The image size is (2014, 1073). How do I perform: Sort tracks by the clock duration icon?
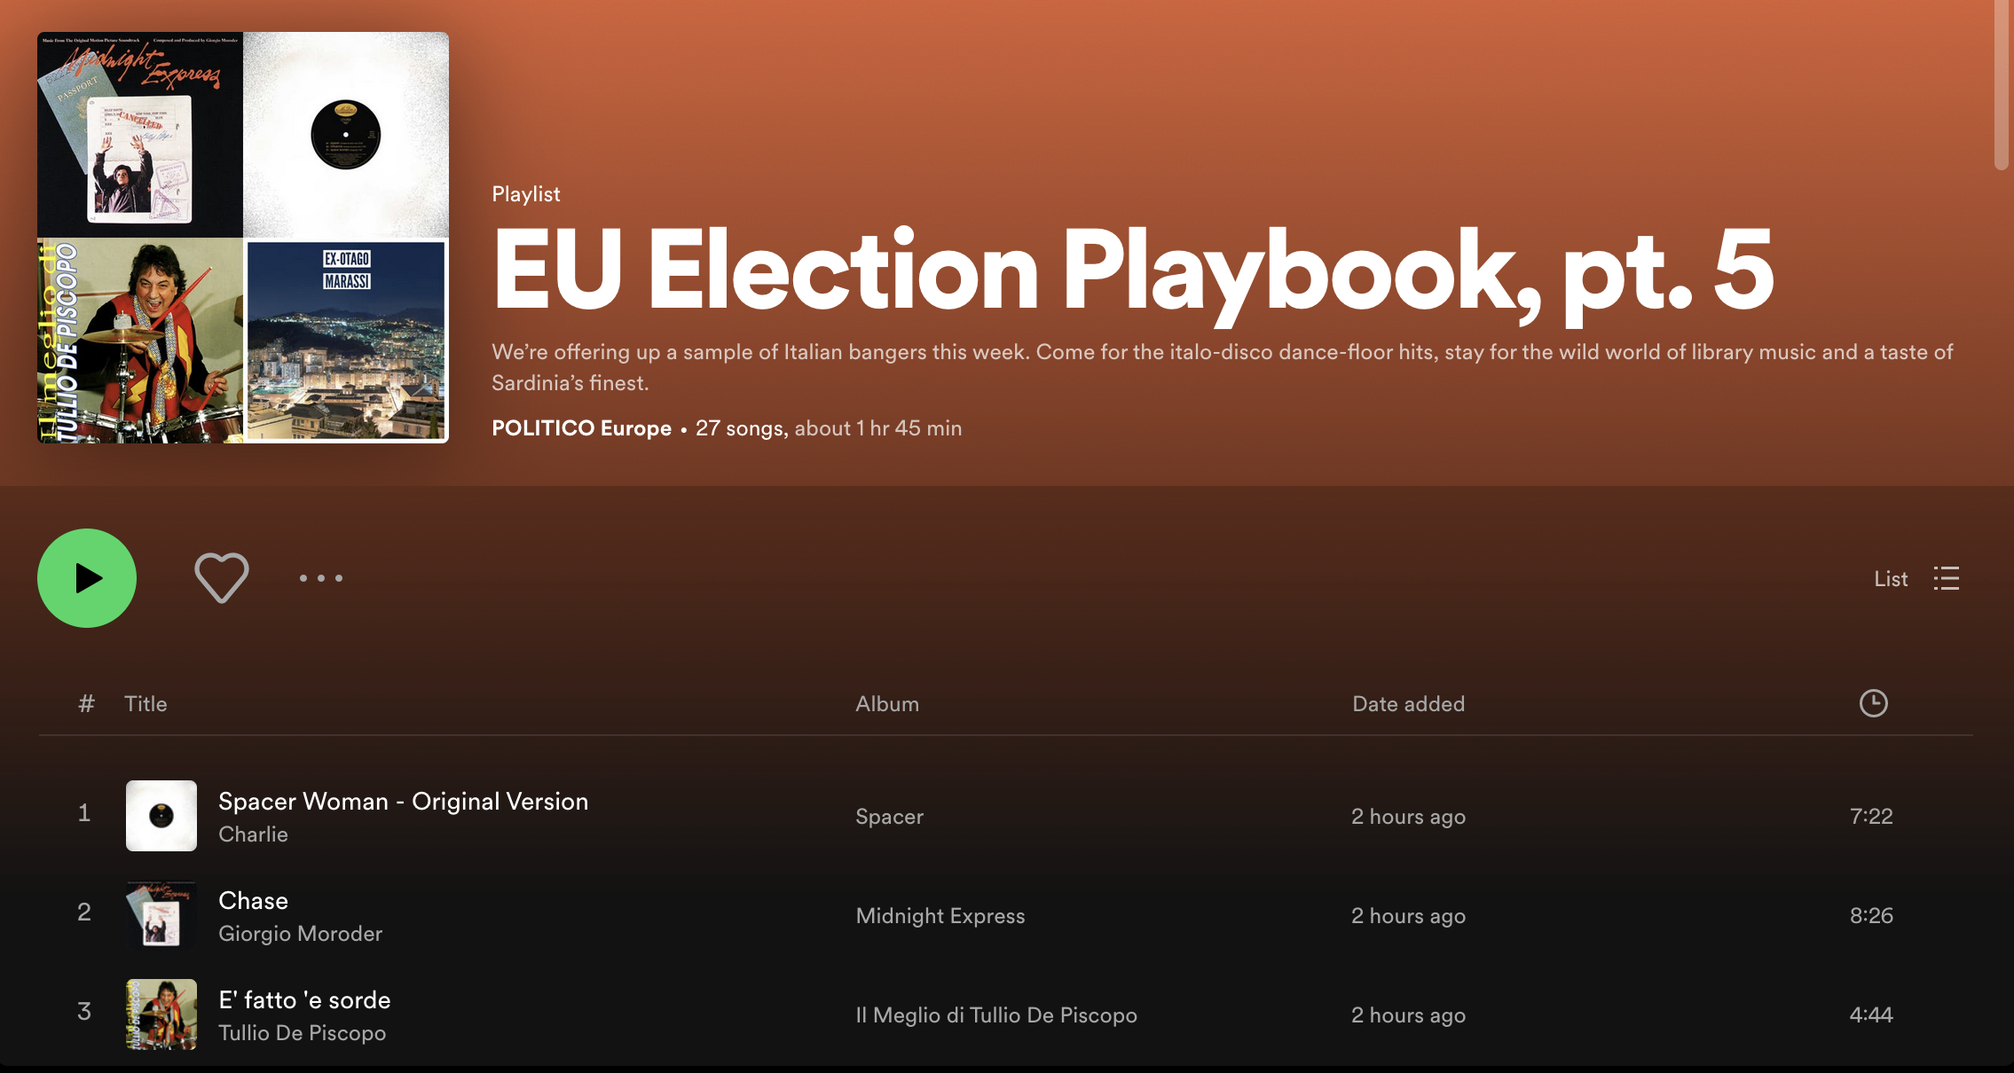[x=1873, y=703]
